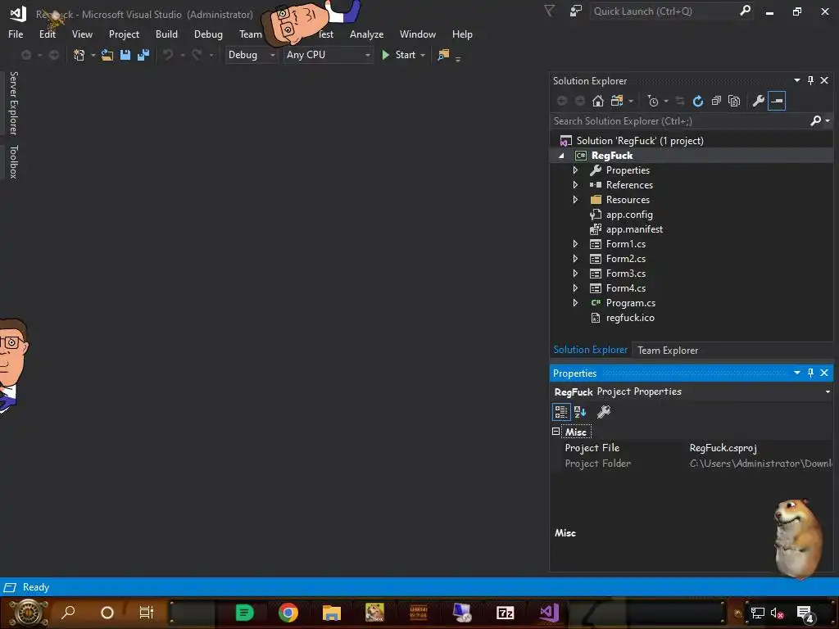The image size is (839, 629).
Task: Click the Categorized view icon in Properties
Action: coord(560,412)
